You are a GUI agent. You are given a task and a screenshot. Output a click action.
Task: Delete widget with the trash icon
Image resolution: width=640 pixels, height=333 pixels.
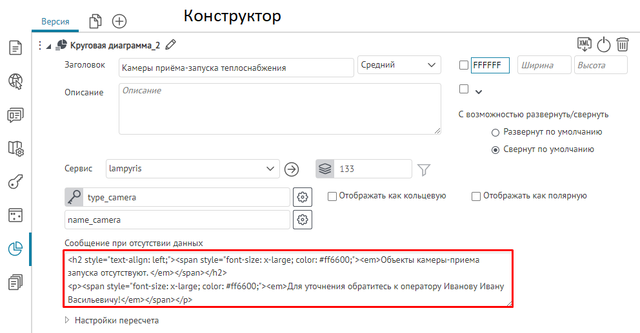click(623, 44)
